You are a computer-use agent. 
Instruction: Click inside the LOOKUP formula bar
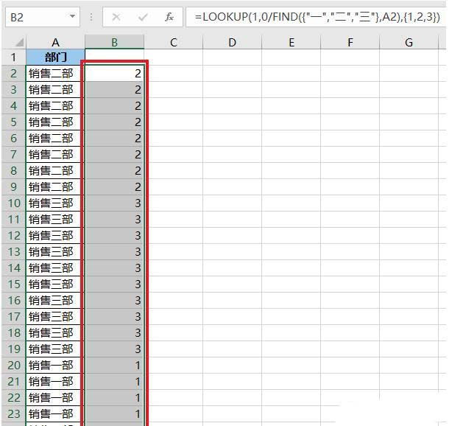click(x=317, y=17)
